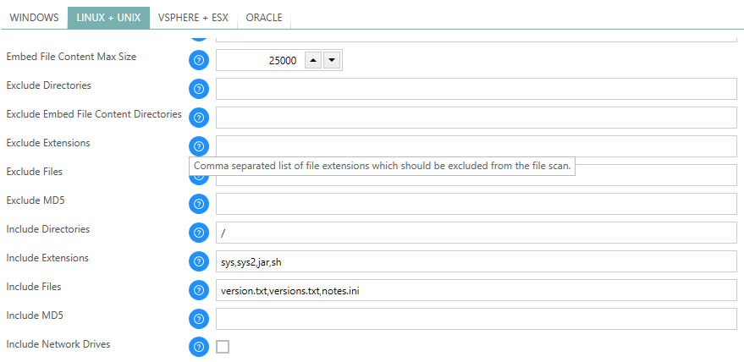The height and width of the screenshot is (362, 744).
Task: Click help icon beside Include Extensions
Action: pyautogui.click(x=199, y=261)
